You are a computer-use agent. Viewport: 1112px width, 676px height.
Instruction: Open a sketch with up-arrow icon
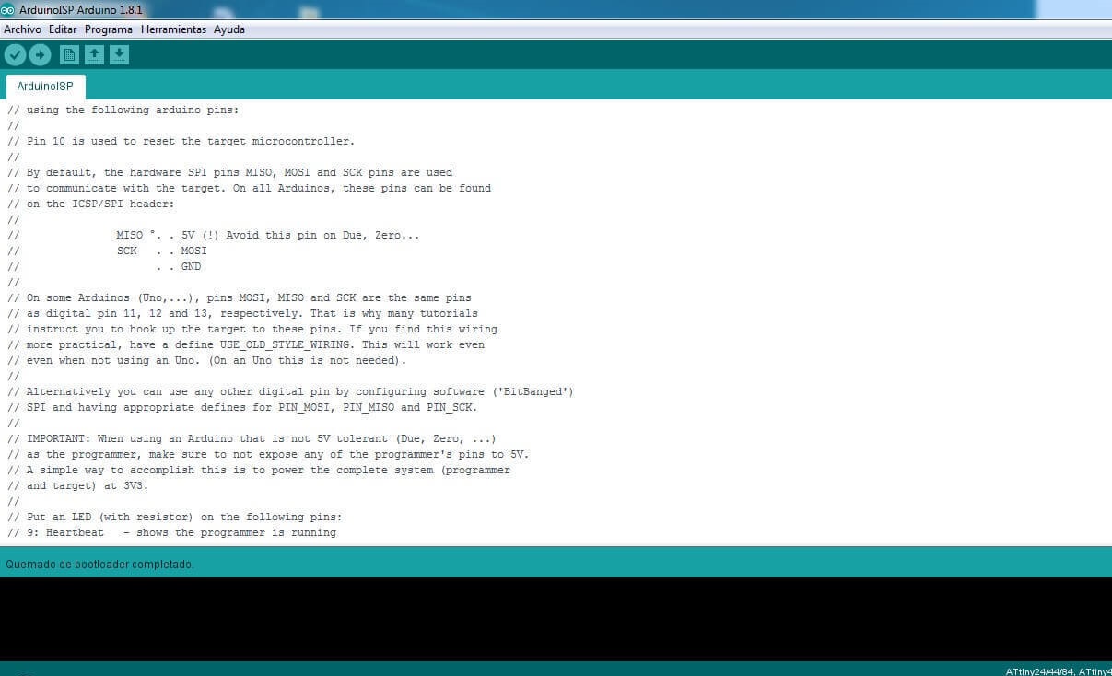pos(94,55)
